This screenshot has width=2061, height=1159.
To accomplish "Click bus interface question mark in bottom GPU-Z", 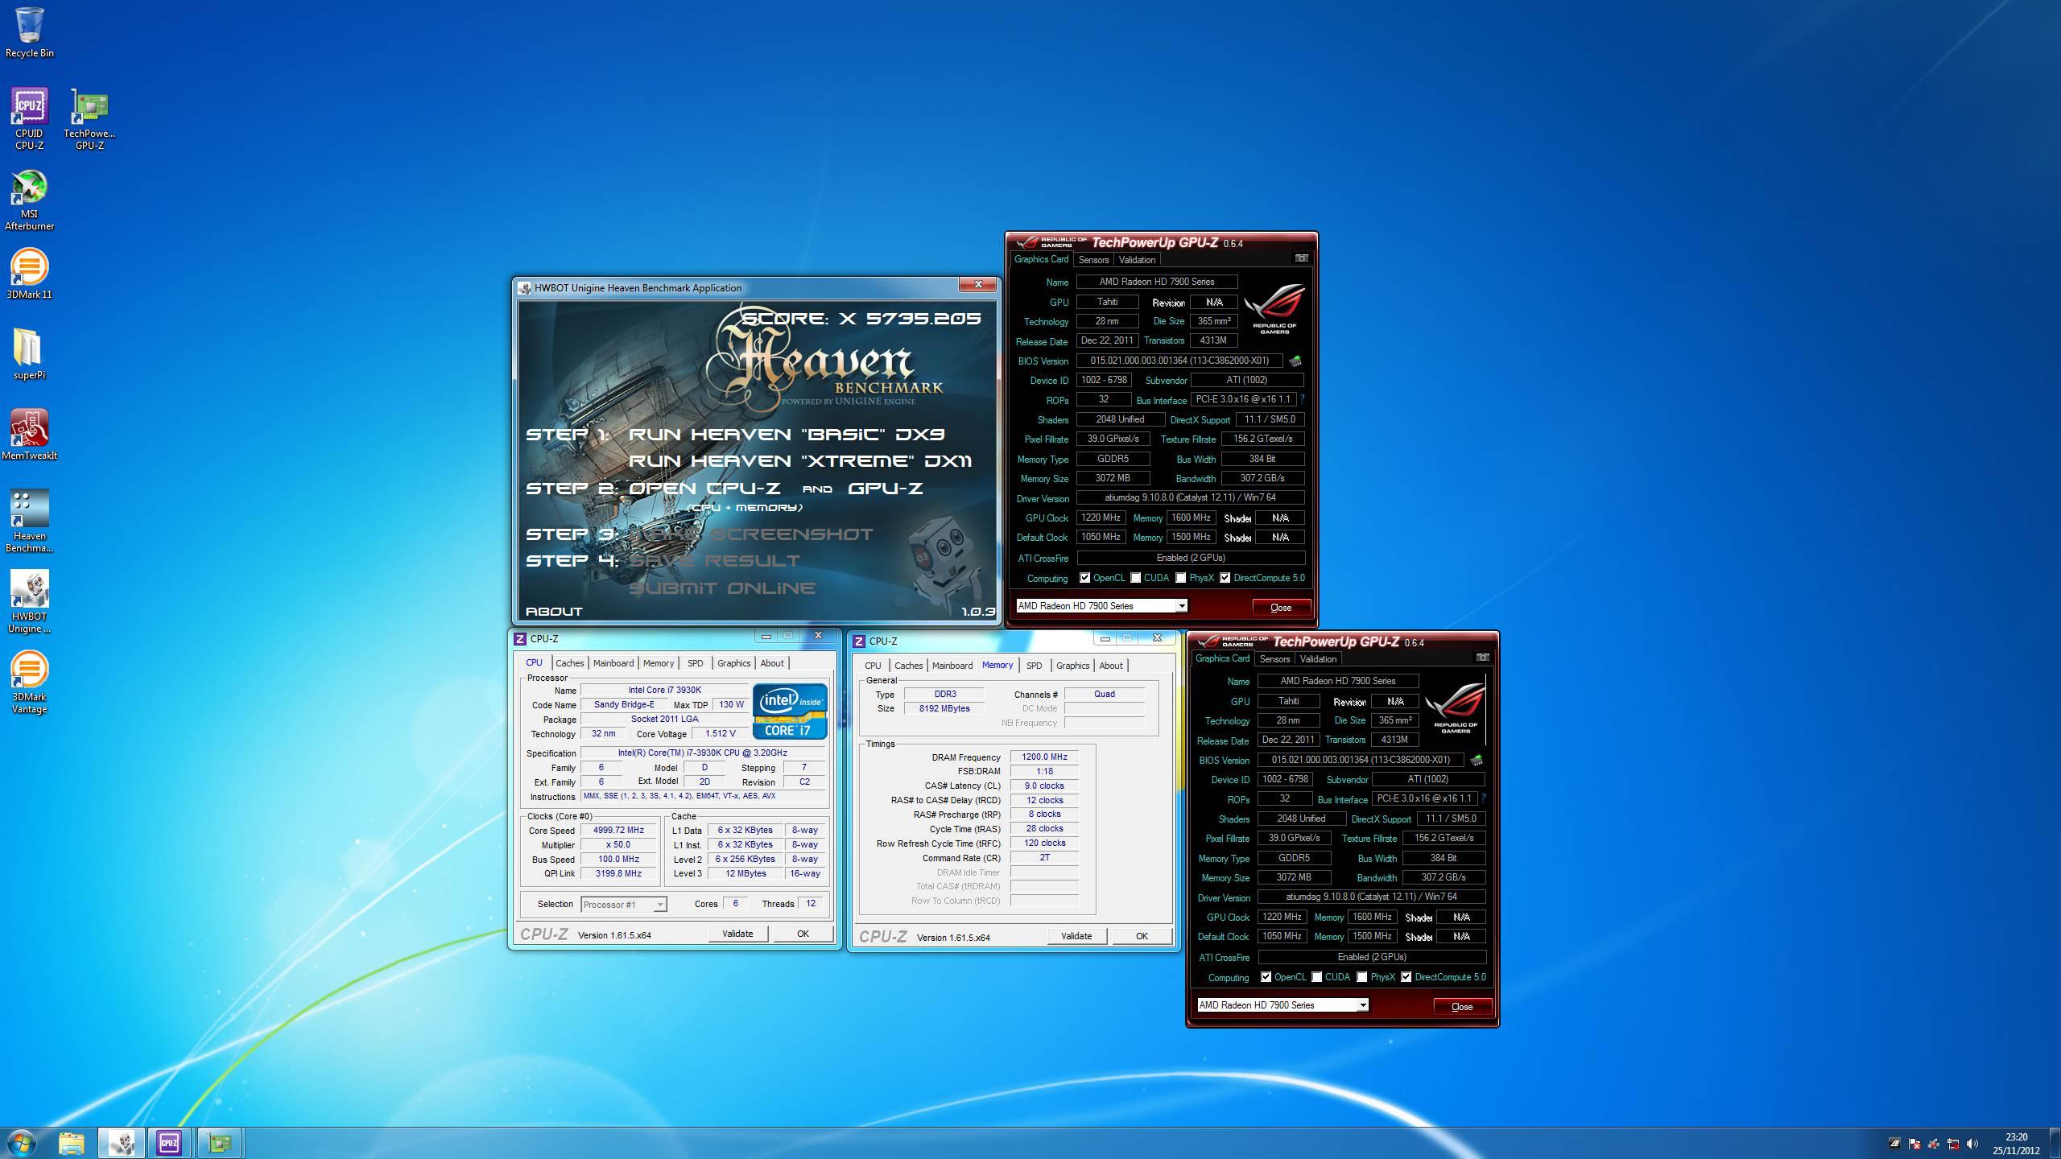I will (1483, 798).
